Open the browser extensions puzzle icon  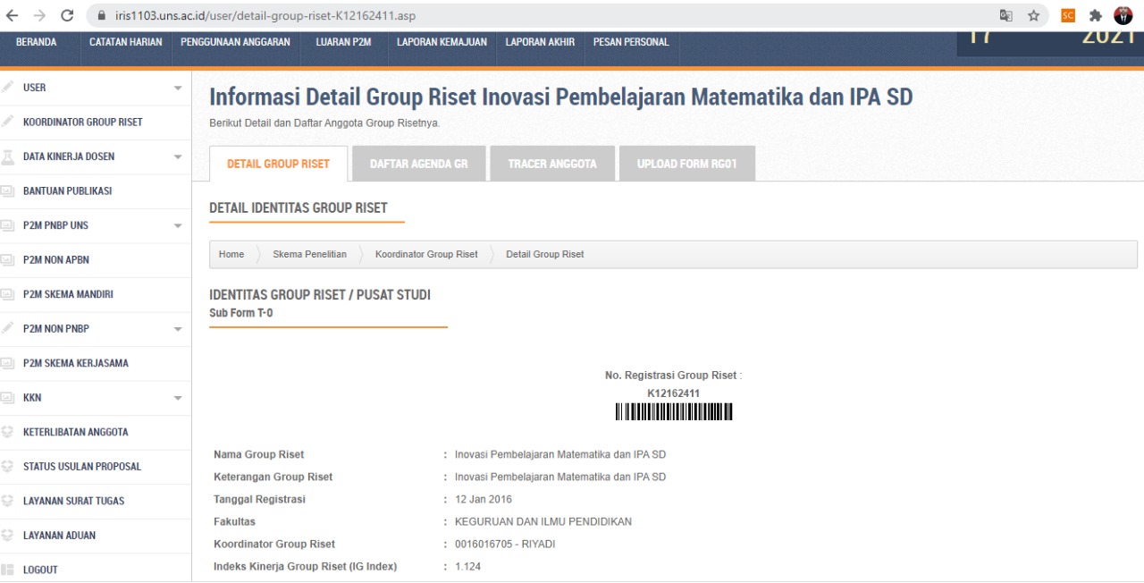[1095, 15]
